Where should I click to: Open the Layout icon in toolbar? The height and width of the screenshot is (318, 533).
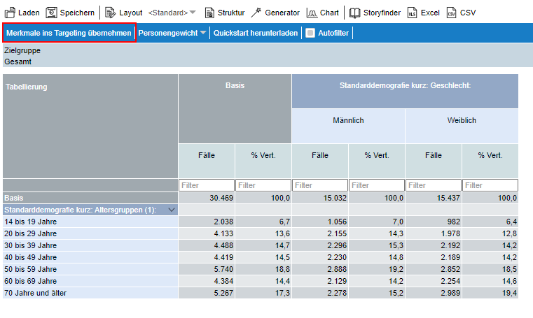coord(111,13)
